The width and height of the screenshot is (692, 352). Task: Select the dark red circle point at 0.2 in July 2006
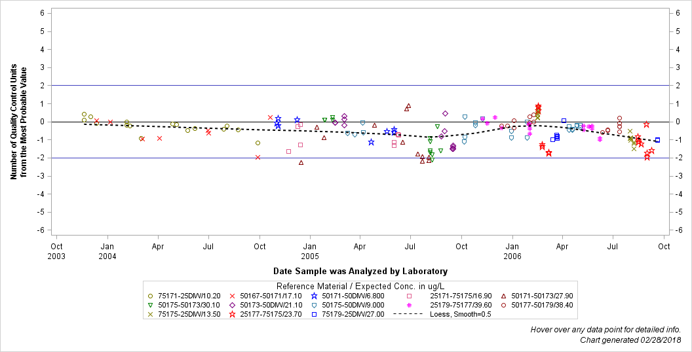[x=620, y=118]
